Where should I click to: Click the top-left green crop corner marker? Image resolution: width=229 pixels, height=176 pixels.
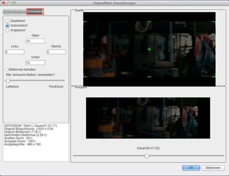(x=85, y=23)
